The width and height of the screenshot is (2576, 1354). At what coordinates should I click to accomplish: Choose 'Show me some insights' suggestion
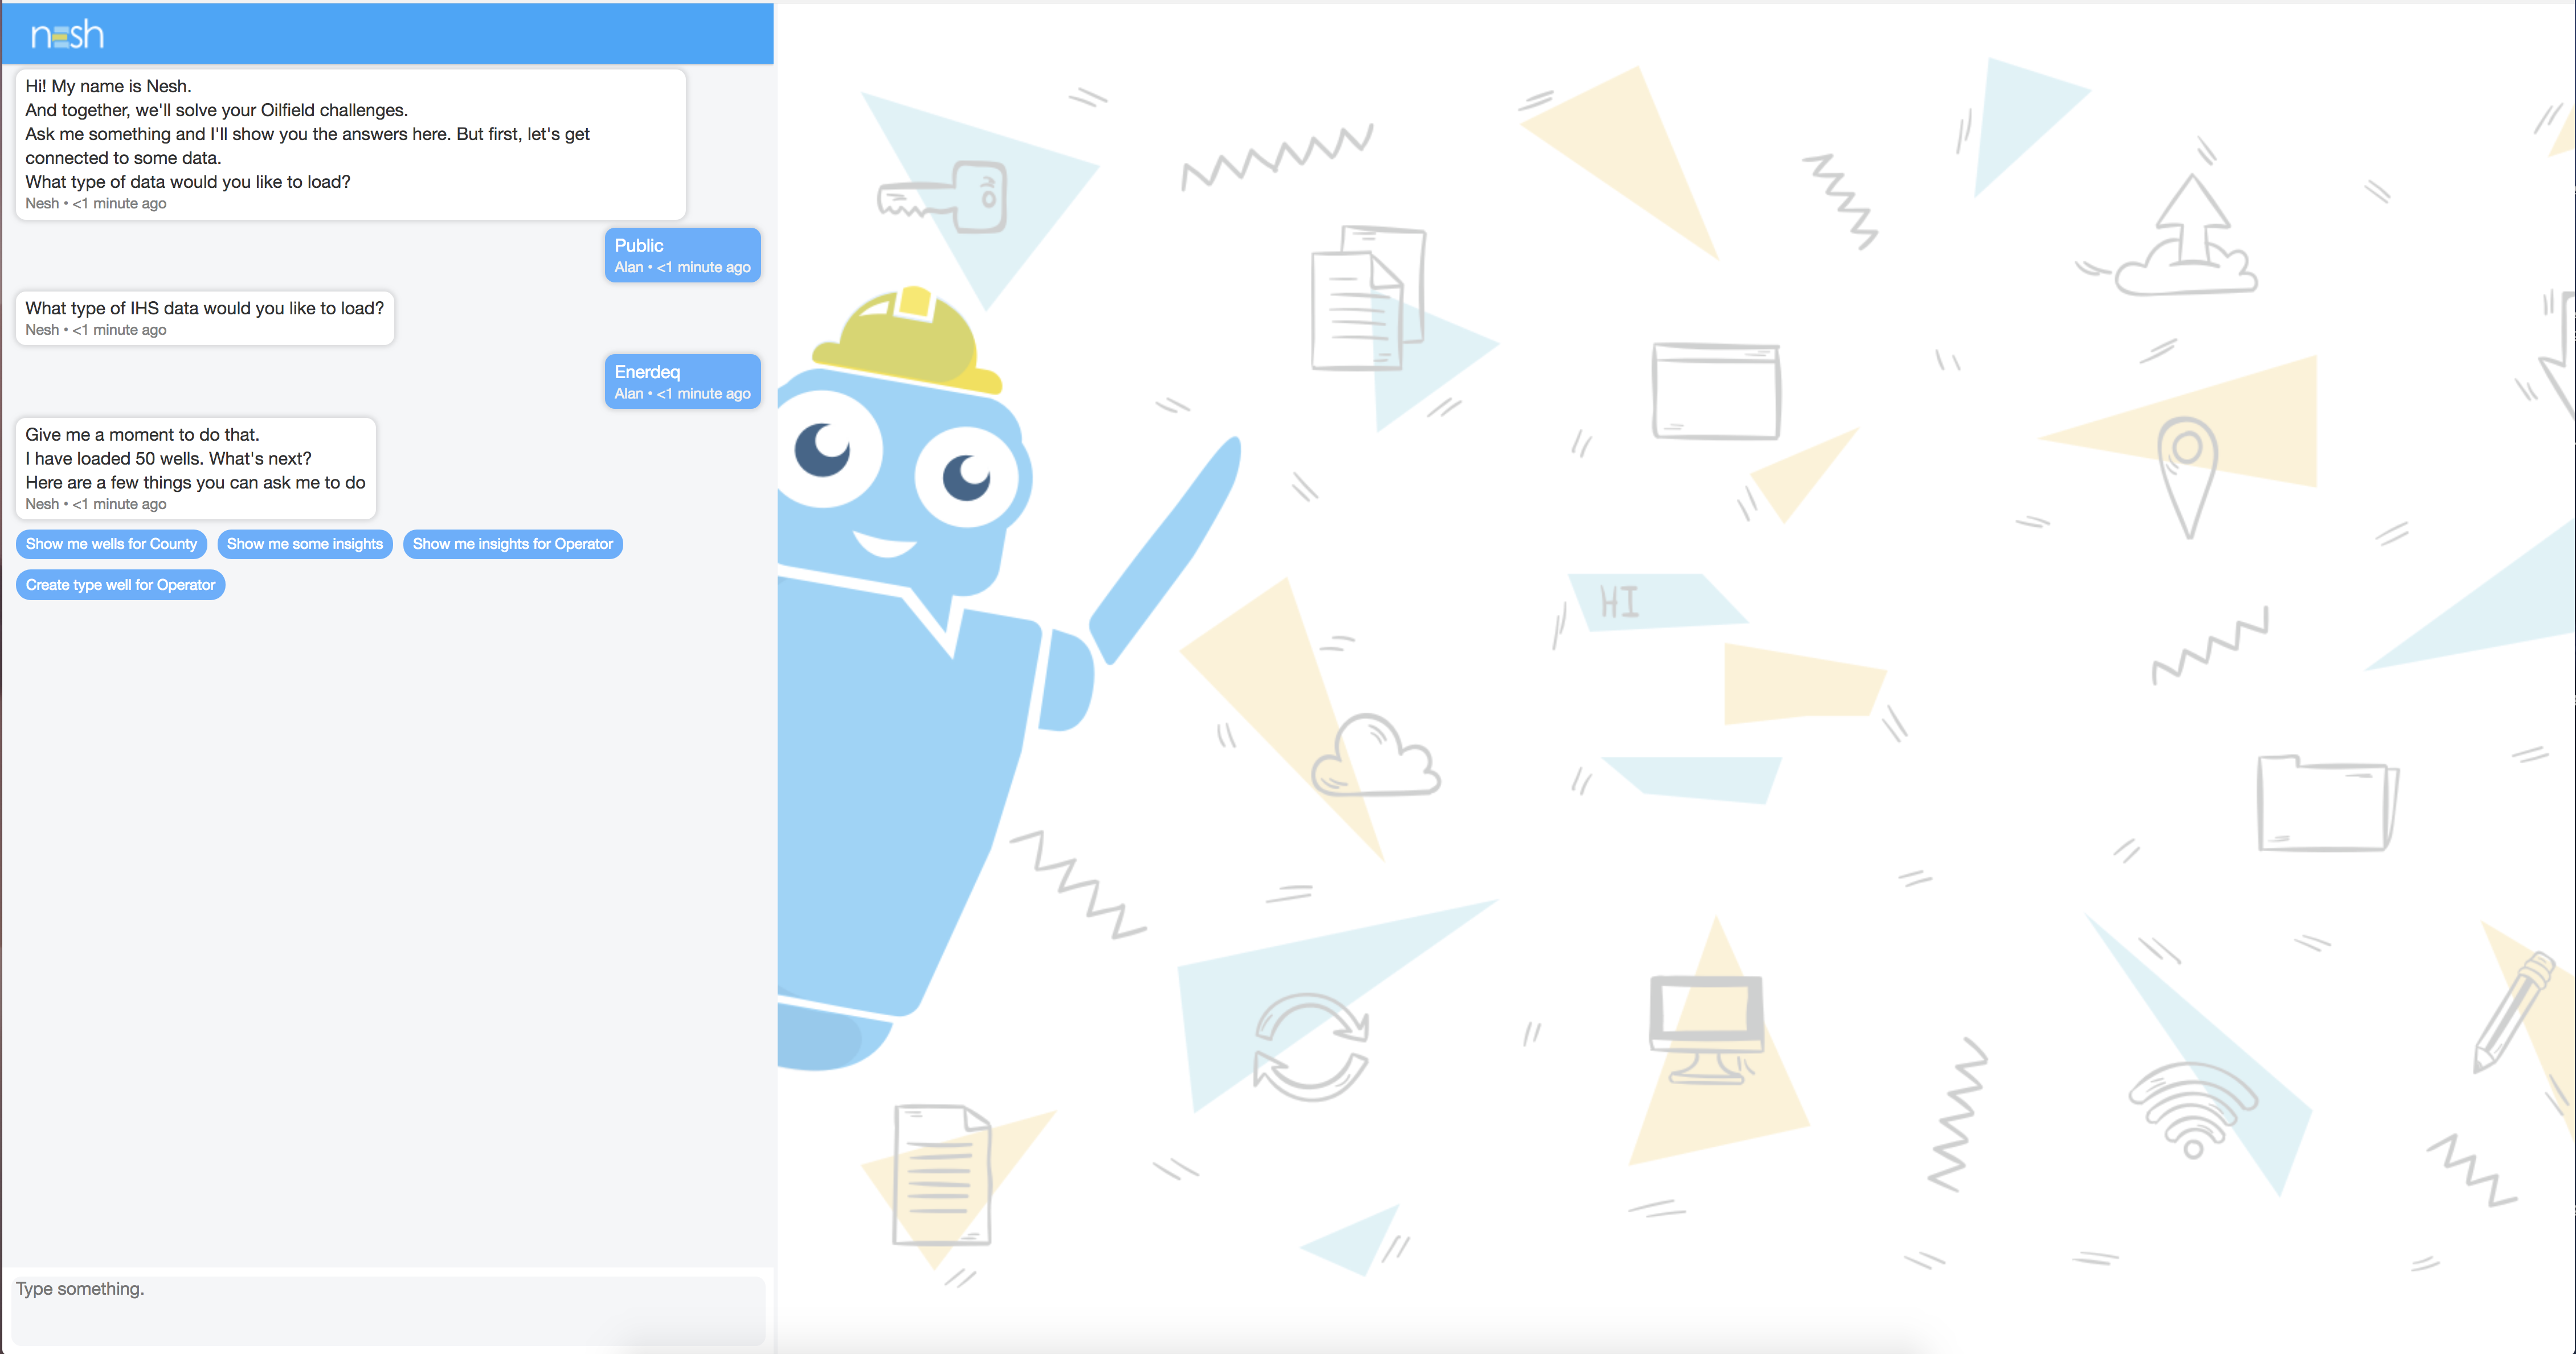304,544
